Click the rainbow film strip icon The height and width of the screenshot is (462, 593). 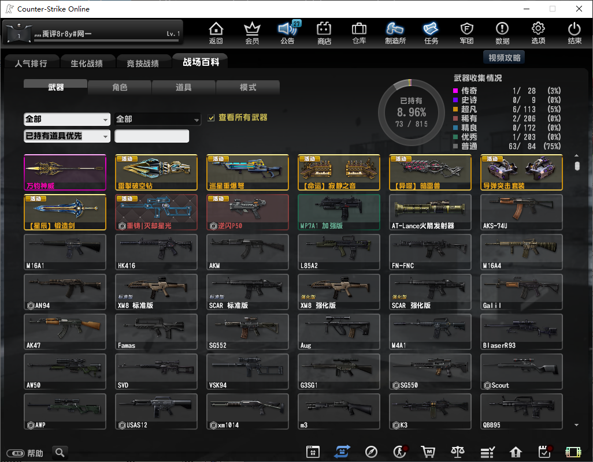573,452
